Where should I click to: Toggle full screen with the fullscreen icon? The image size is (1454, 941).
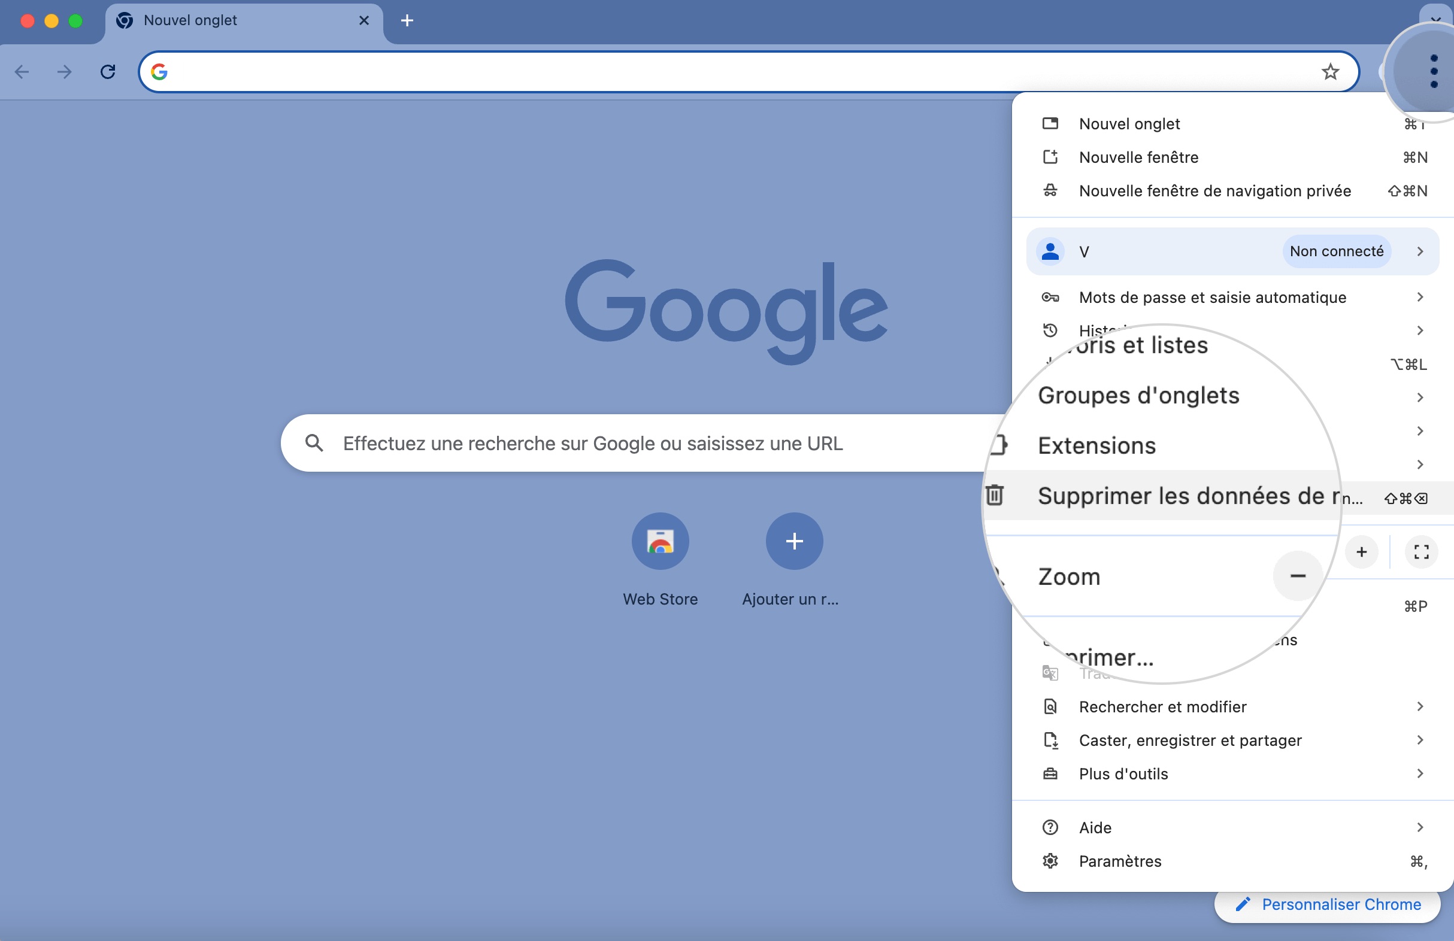pyautogui.click(x=1421, y=552)
